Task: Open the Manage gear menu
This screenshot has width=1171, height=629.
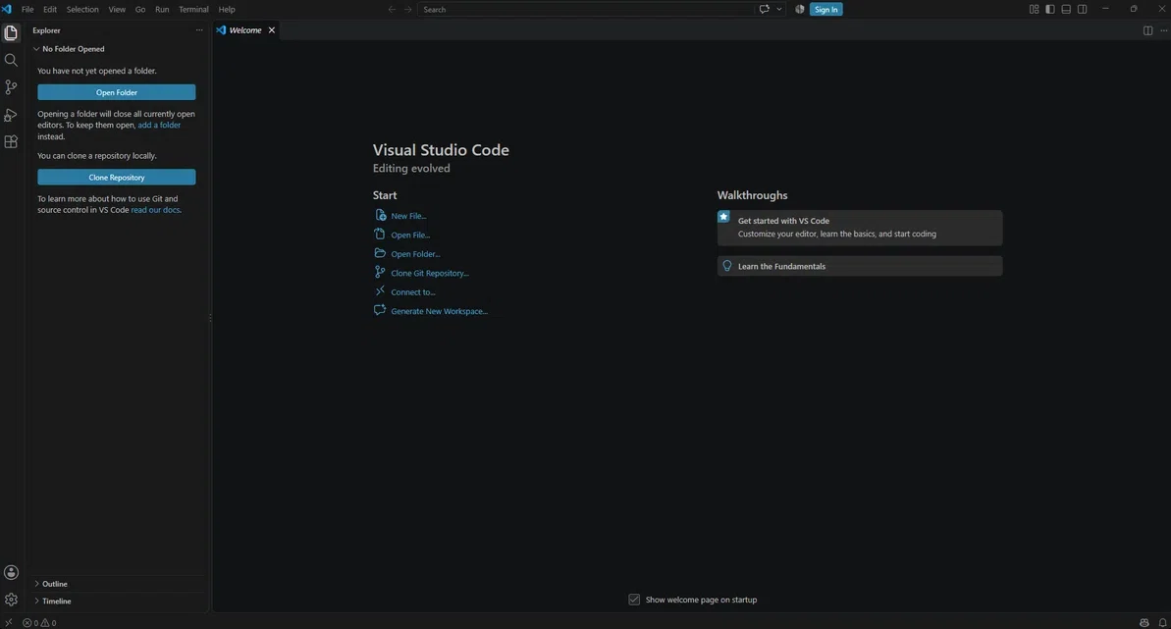Action: (11, 600)
